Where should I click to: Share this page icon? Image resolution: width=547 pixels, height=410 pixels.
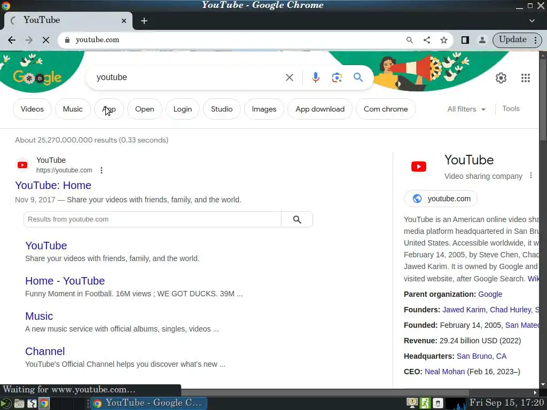click(x=427, y=40)
